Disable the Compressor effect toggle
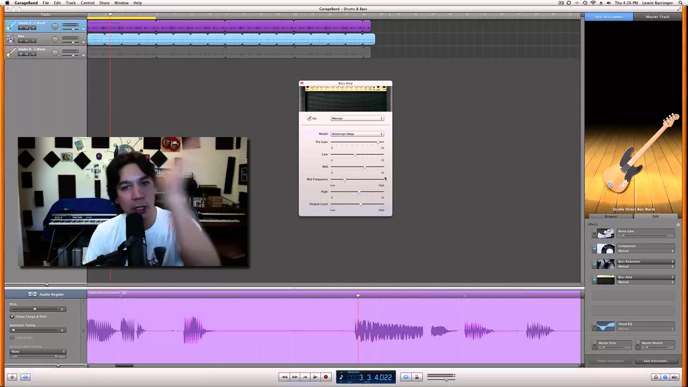 594,249
